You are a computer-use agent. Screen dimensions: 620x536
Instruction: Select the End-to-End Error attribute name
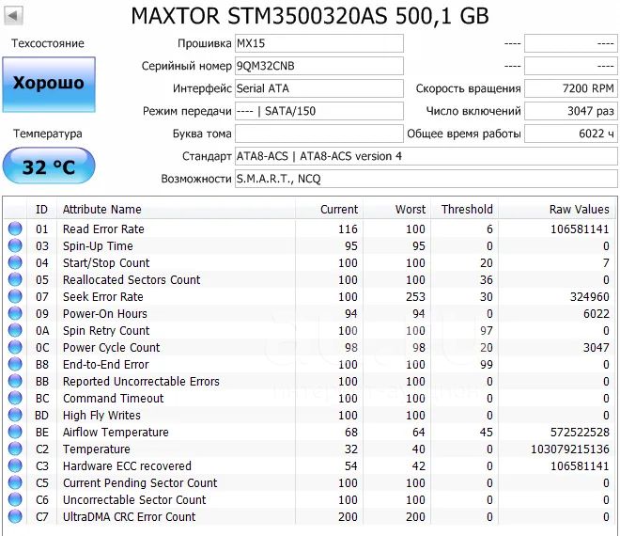(106, 364)
